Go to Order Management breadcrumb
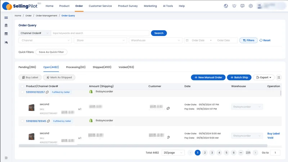Viewport: 288px width, 162px height. click(46, 15)
